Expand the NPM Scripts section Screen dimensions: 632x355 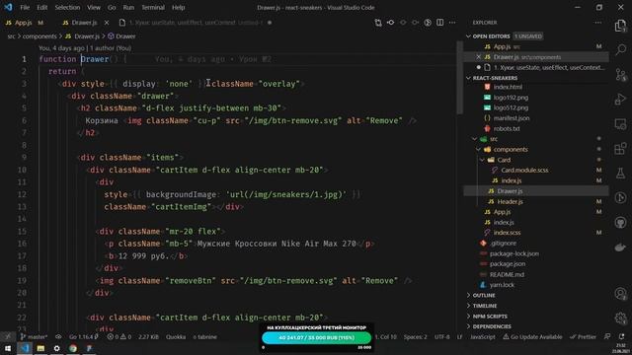tap(490, 317)
